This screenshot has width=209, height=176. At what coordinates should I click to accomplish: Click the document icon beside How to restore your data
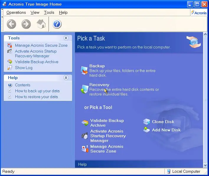[x=10, y=97]
